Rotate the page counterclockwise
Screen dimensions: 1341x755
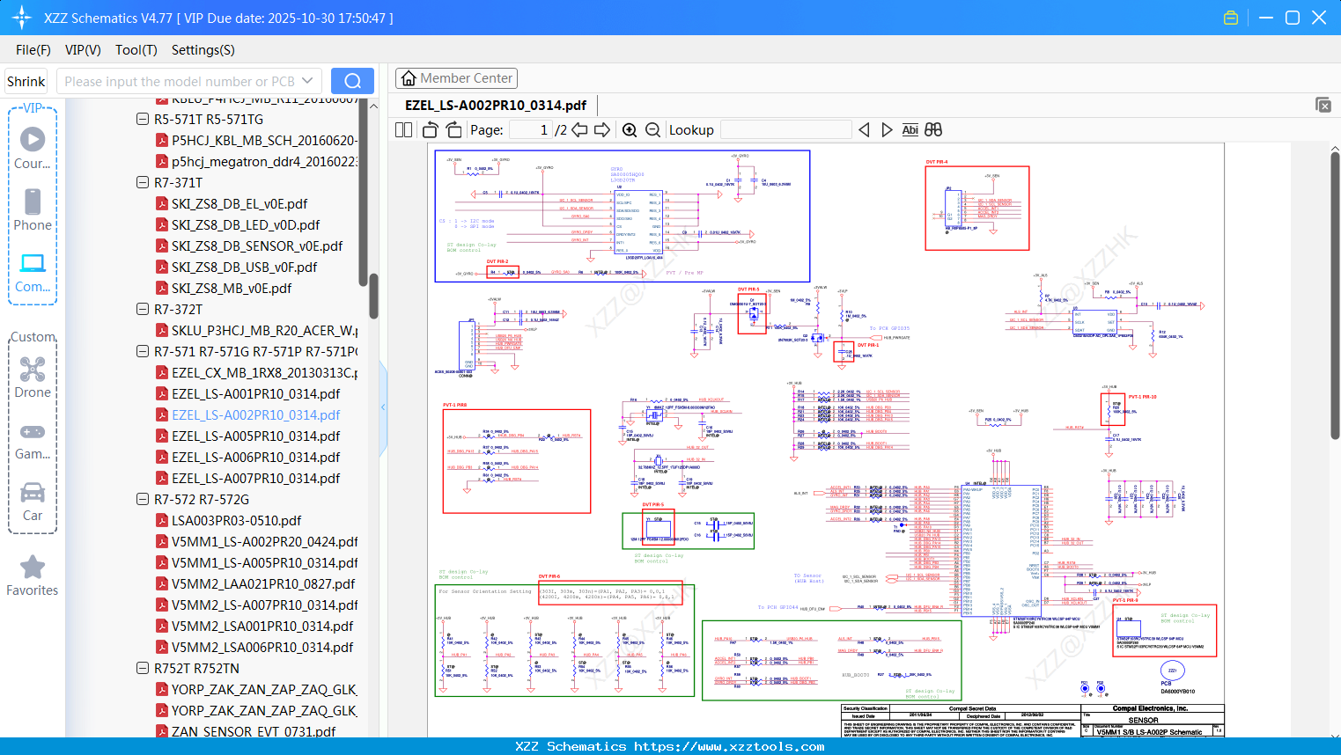(431, 130)
